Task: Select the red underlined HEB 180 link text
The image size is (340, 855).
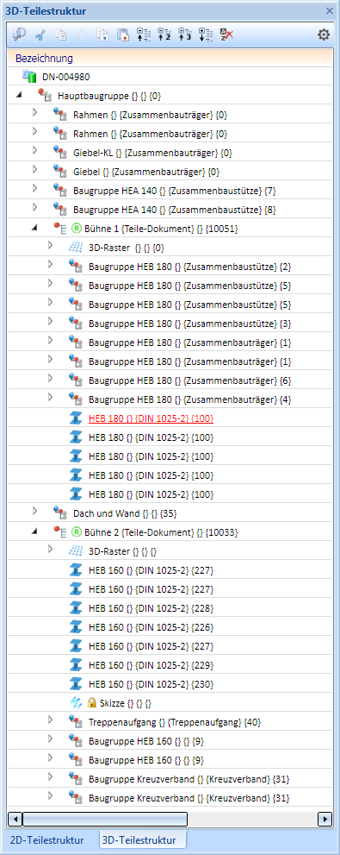Action: [151, 418]
